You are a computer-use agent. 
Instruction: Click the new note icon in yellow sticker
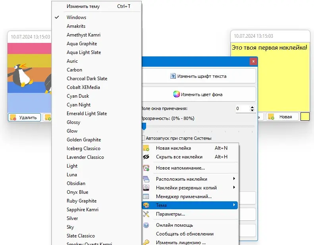(x=271, y=117)
